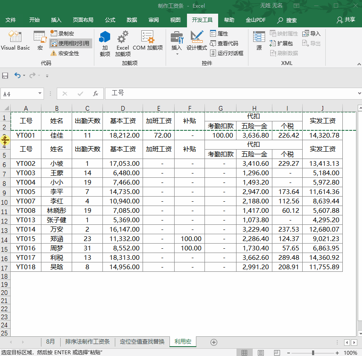Image resolution: width=362 pixels, height=356 pixels.
Task: Click the Select All corner triangle
Action: click(6, 108)
